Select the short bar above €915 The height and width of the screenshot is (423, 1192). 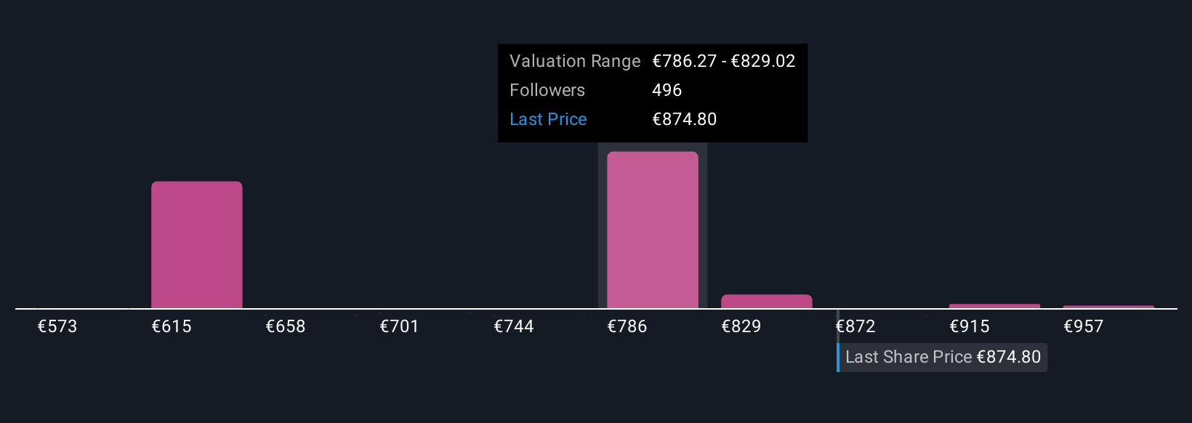tap(994, 306)
